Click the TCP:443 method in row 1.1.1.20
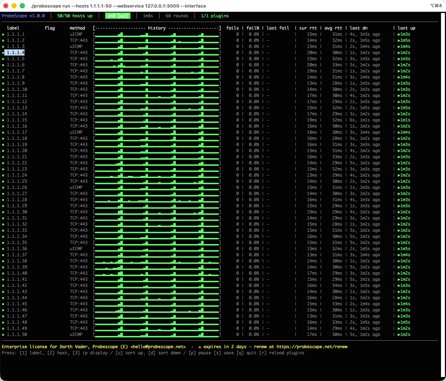This screenshot has height=381, width=446. pos(79,151)
